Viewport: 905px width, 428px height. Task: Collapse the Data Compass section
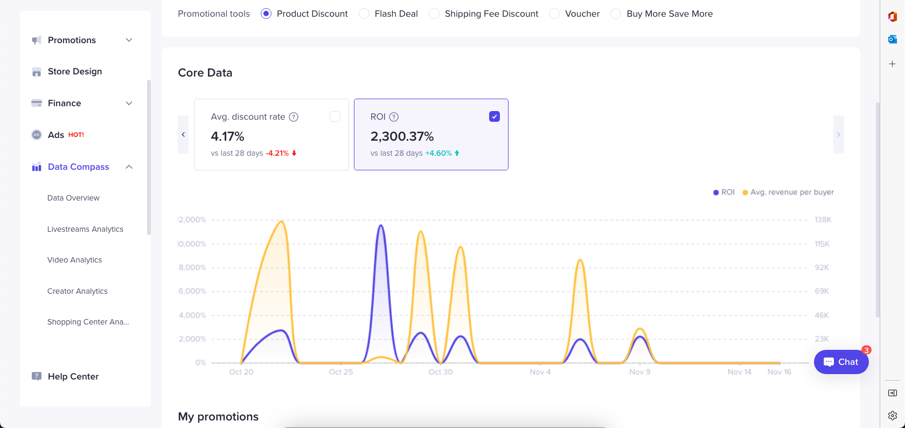(129, 167)
